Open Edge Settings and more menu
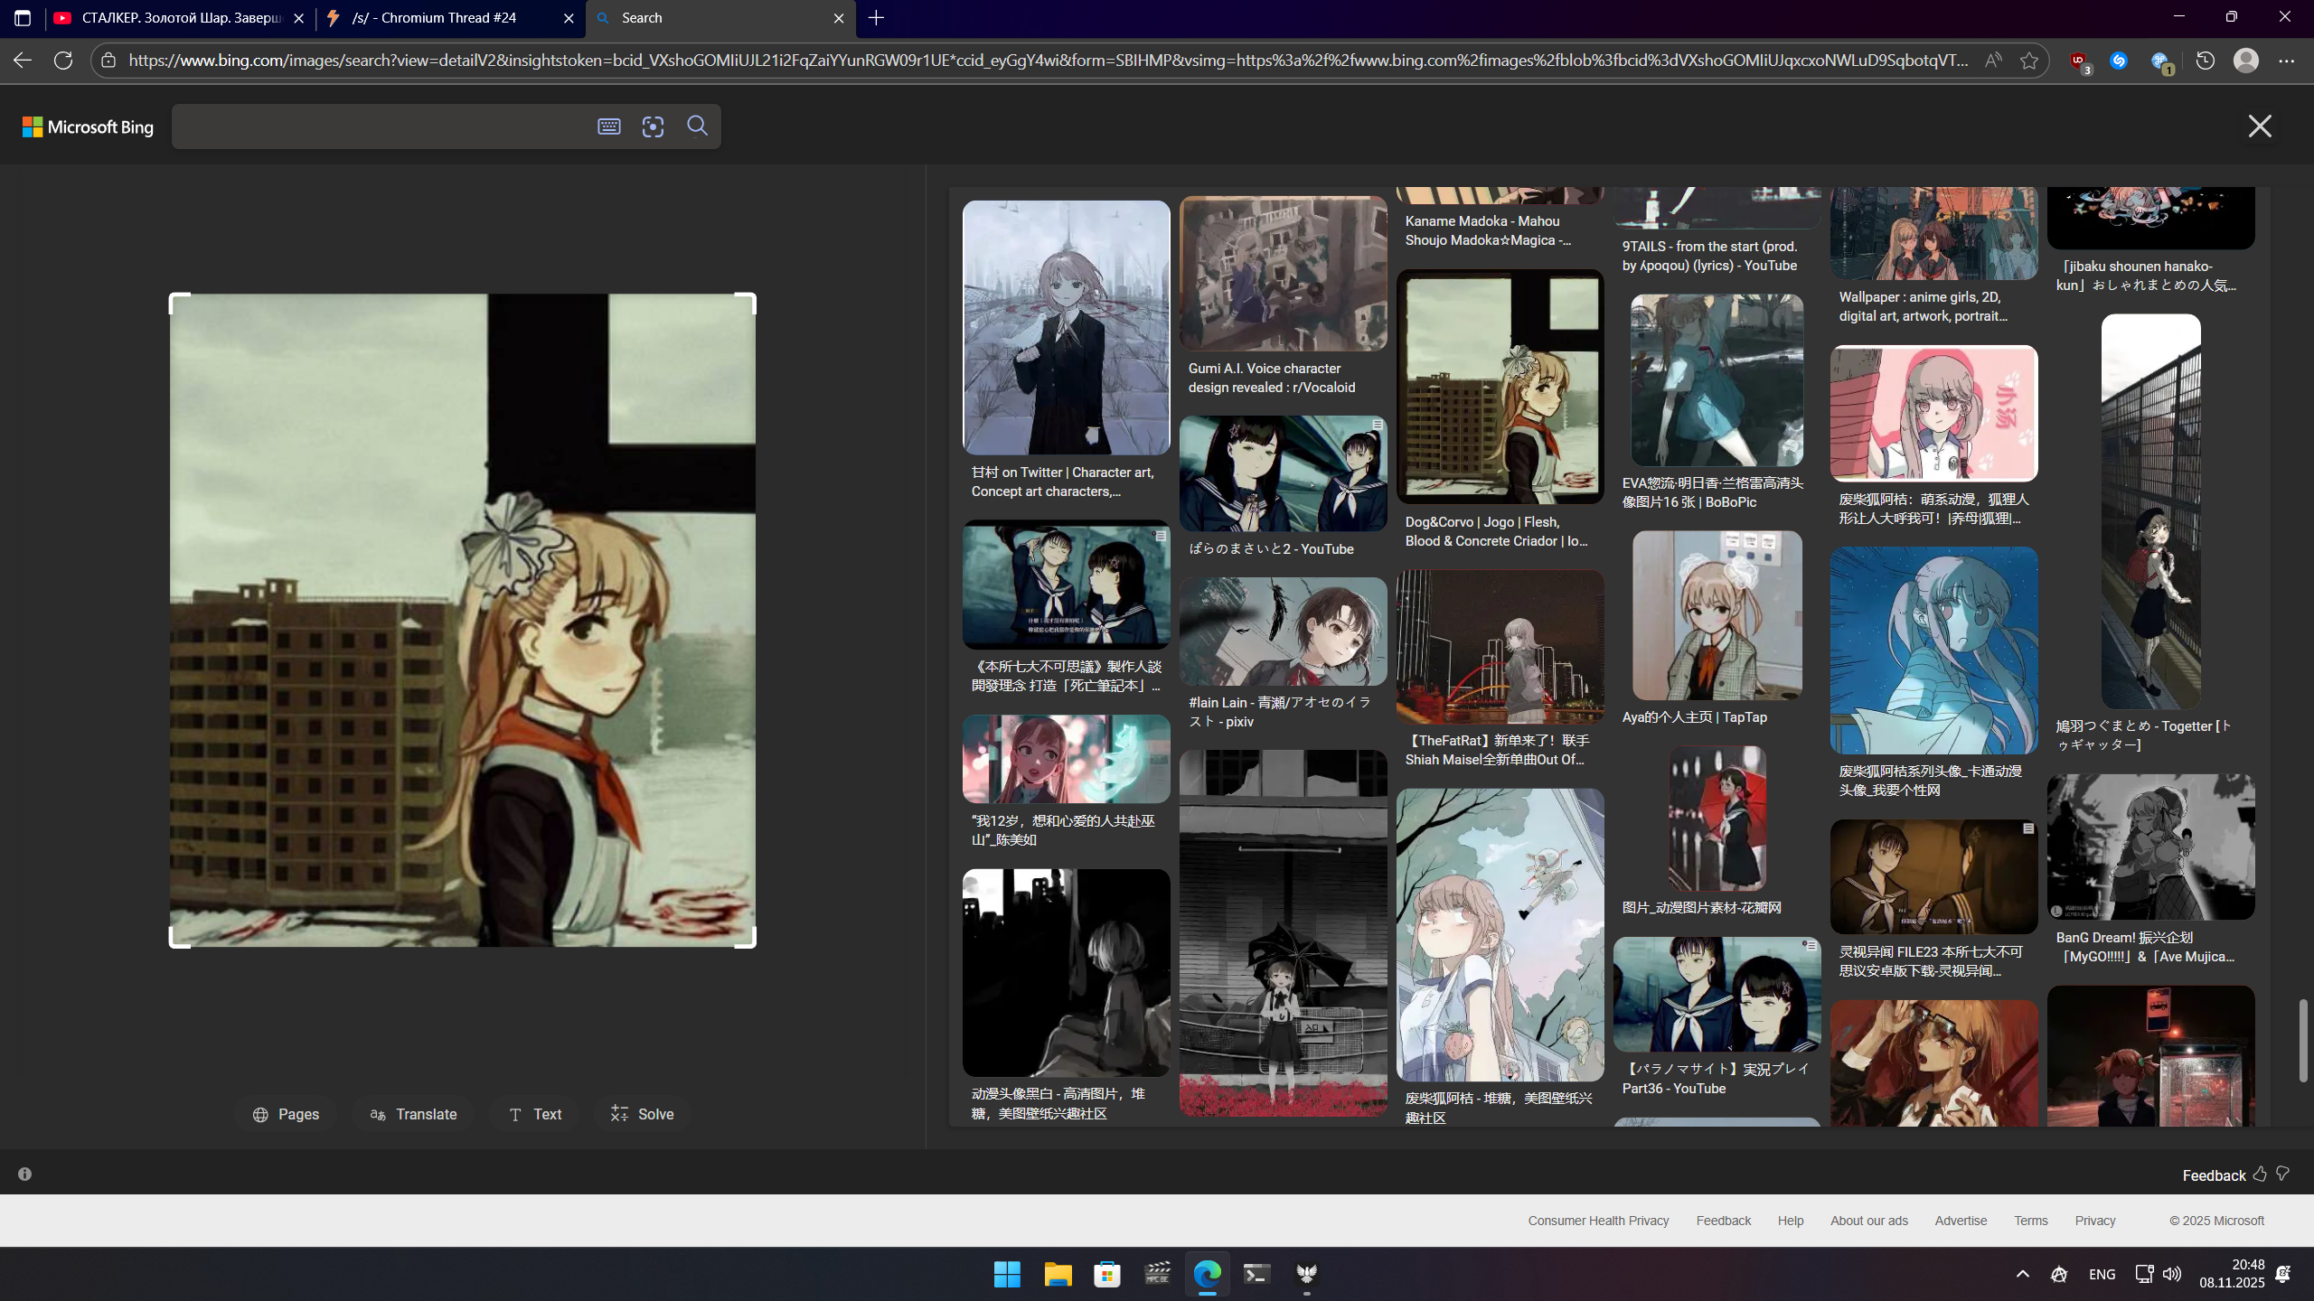Image resolution: width=2314 pixels, height=1301 pixels. click(x=2286, y=61)
